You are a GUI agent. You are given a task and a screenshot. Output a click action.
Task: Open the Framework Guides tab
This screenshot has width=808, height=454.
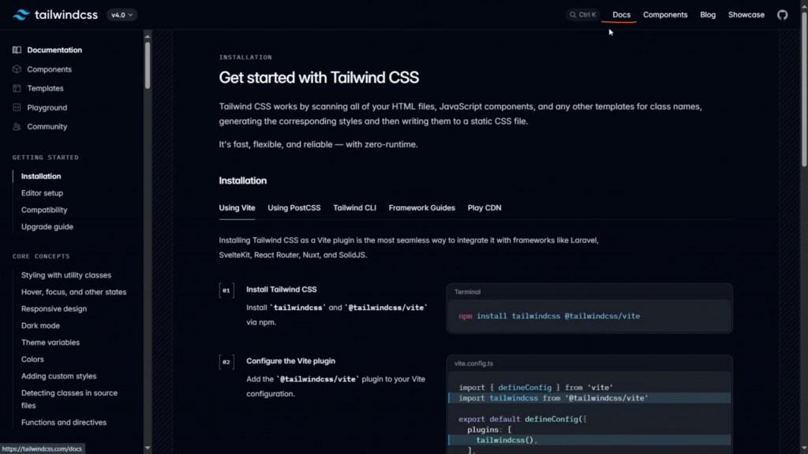click(421, 208)
